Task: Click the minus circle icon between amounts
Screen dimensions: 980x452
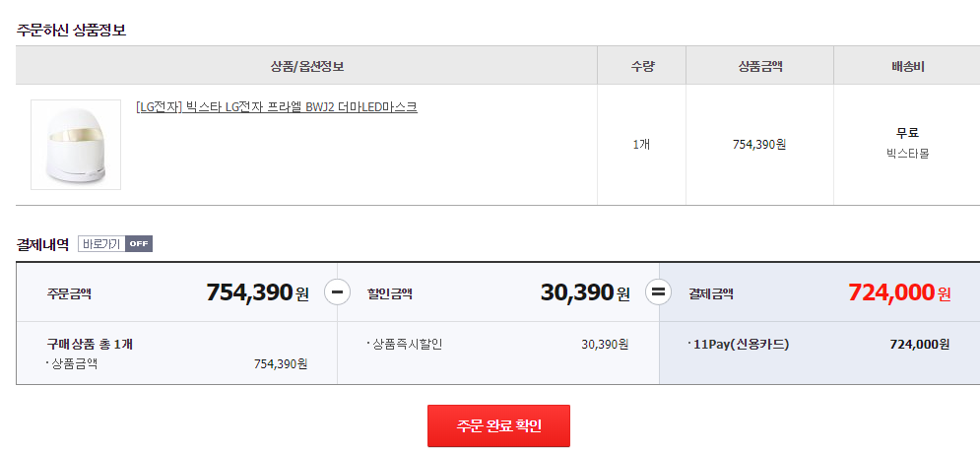Action: (x=337, y=292)
